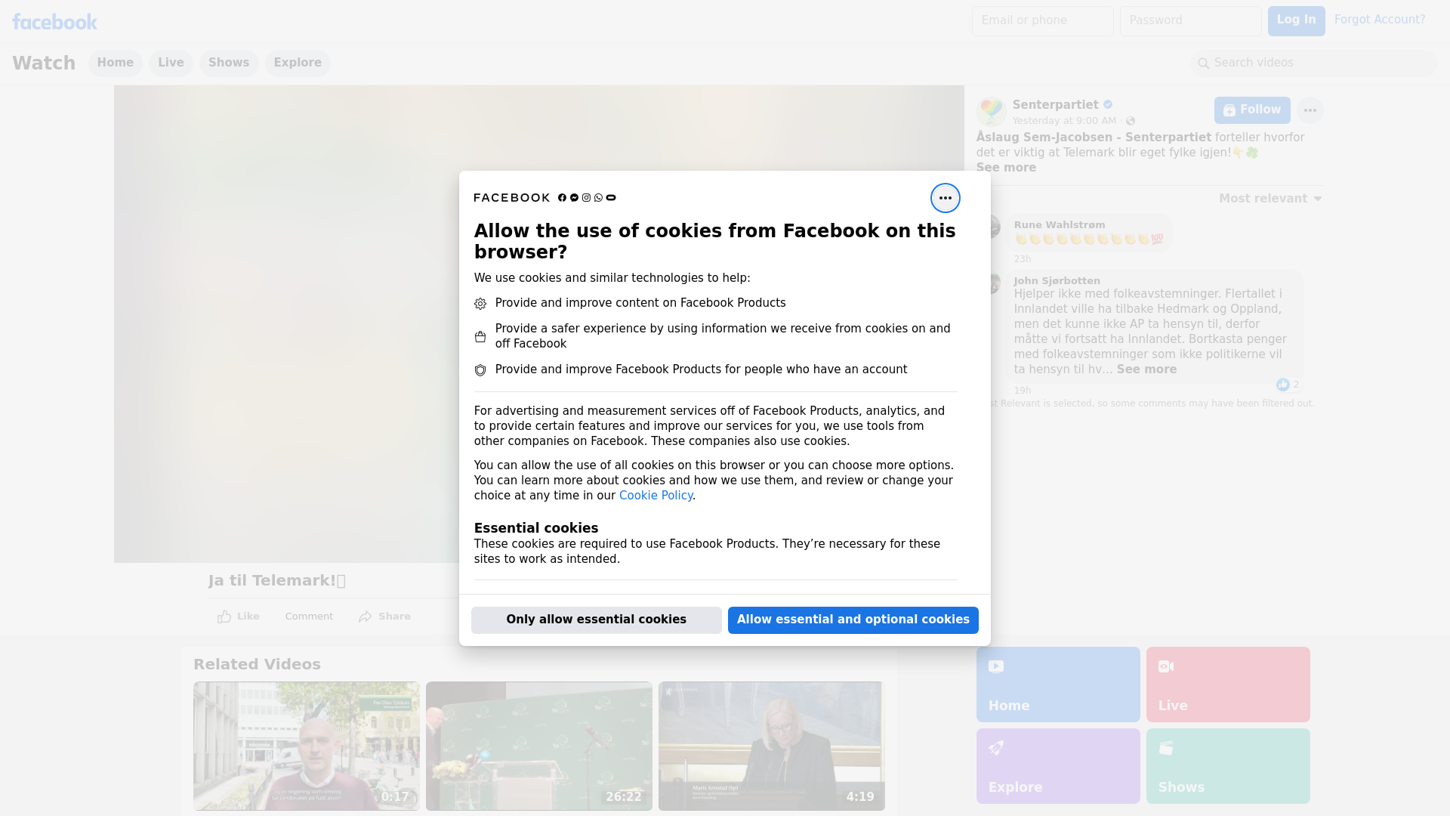1450x816 pixels.
Task: Open related video with 0:17 duration
Action: [307, 746]
